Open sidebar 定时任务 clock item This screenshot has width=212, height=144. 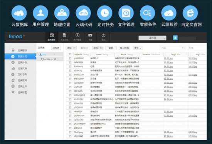pyautogui.click(x=20, y=74)
